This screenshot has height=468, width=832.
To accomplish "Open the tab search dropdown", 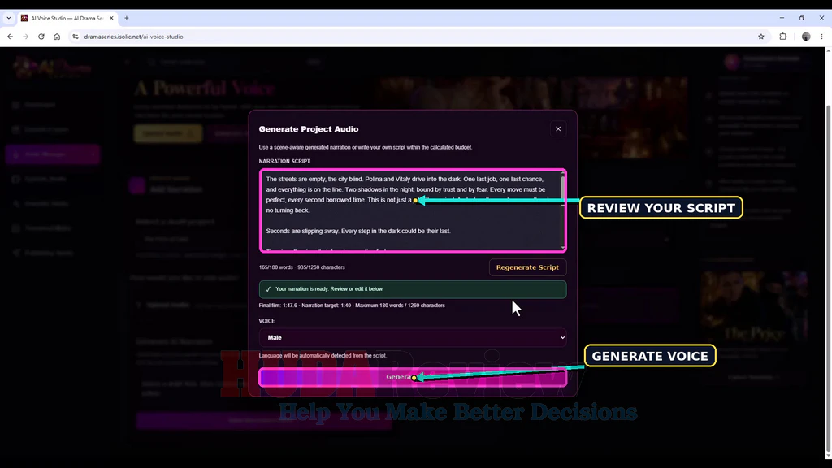I will (x=8, y=18).
